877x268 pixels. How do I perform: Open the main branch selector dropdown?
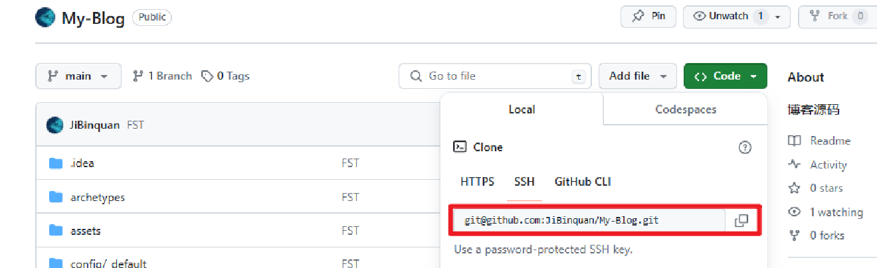tap(78, 76)
